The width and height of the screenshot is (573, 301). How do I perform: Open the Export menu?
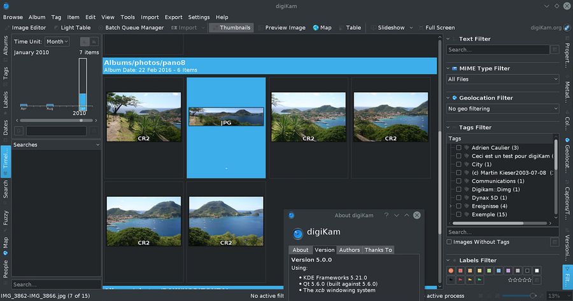pos(173,17)
